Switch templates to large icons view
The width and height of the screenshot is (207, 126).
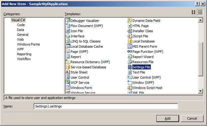[x=193, y=12]
